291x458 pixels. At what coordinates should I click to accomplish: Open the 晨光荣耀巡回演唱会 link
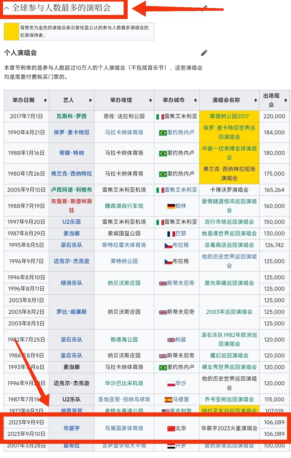point(229,283)
